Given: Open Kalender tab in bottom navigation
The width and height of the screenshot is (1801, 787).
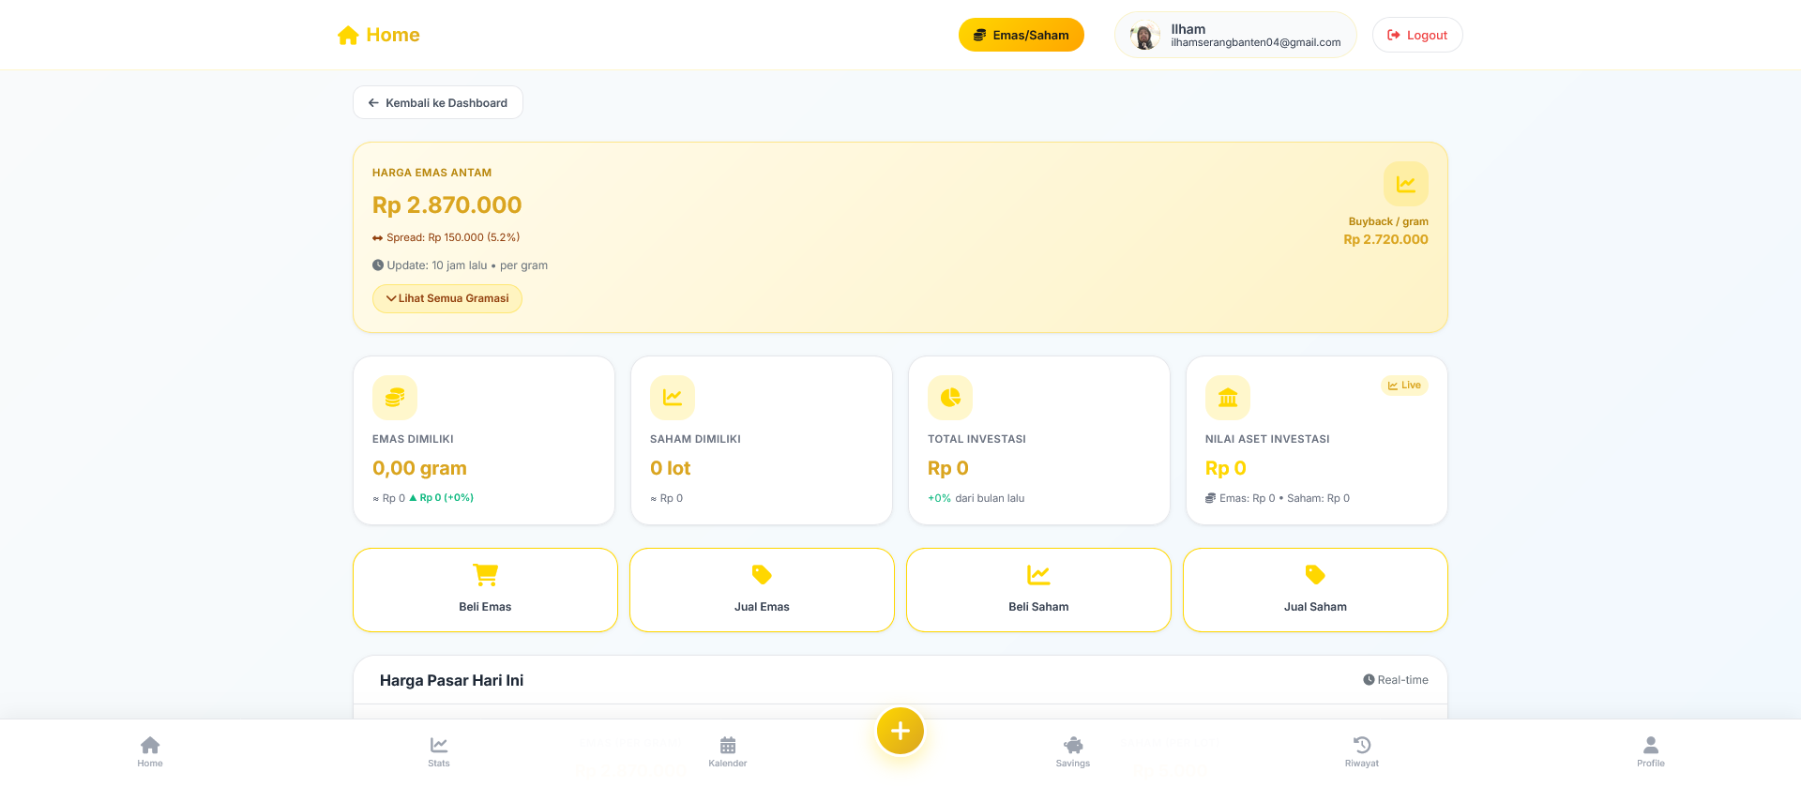Looking at the screenshot, I should coord(728,751).
